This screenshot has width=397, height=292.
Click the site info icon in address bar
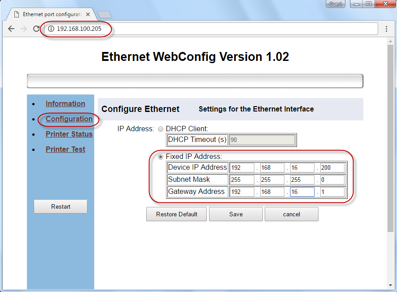(x=51, y=29)
